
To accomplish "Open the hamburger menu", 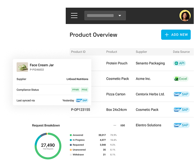I will 74,16.
